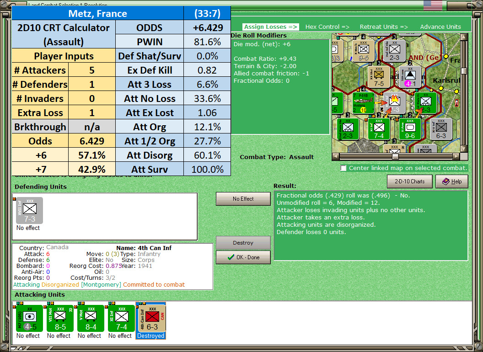The image size is (483, 352).
Task: Click the gray 2nd Inf Div 2-3 counter
Action: 394,51
